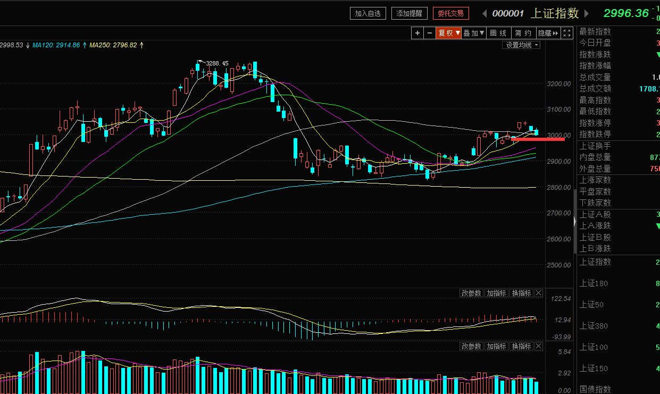Toggle 简约 simple view mode
Viewport: 660px width, 394px height.
pyautogui.click(x=524, y=33)
